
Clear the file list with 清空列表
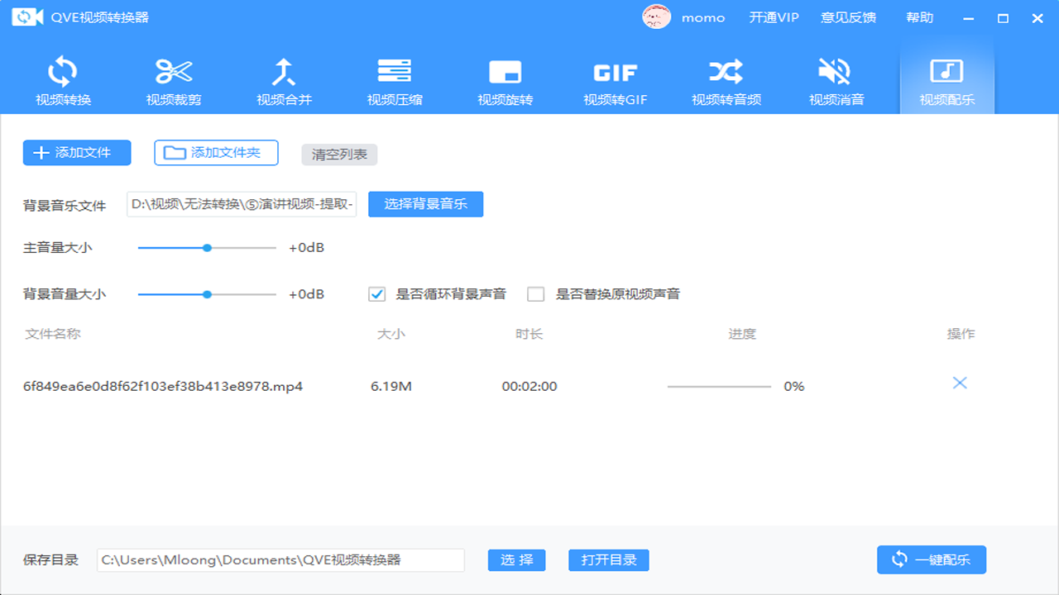[x=338, y=154]
